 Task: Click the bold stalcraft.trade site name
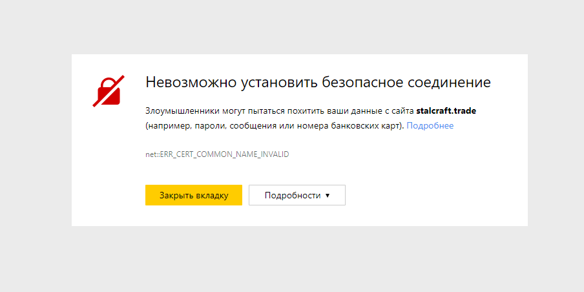(x=446, y=111)
